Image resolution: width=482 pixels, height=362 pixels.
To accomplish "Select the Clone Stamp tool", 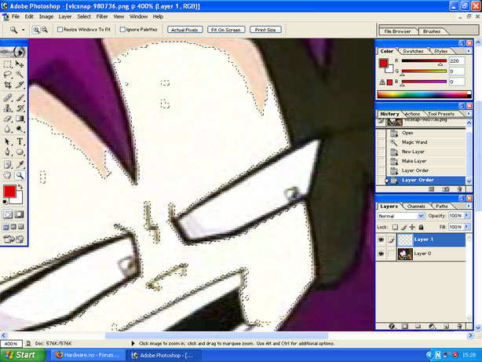I will tap(8, 108).
